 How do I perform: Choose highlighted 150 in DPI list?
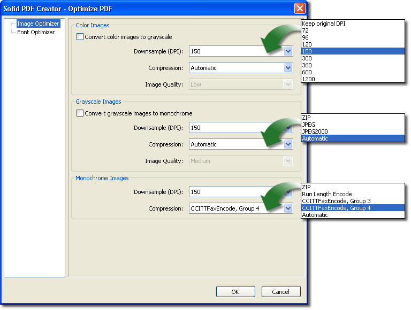click(x=353, y=51)
